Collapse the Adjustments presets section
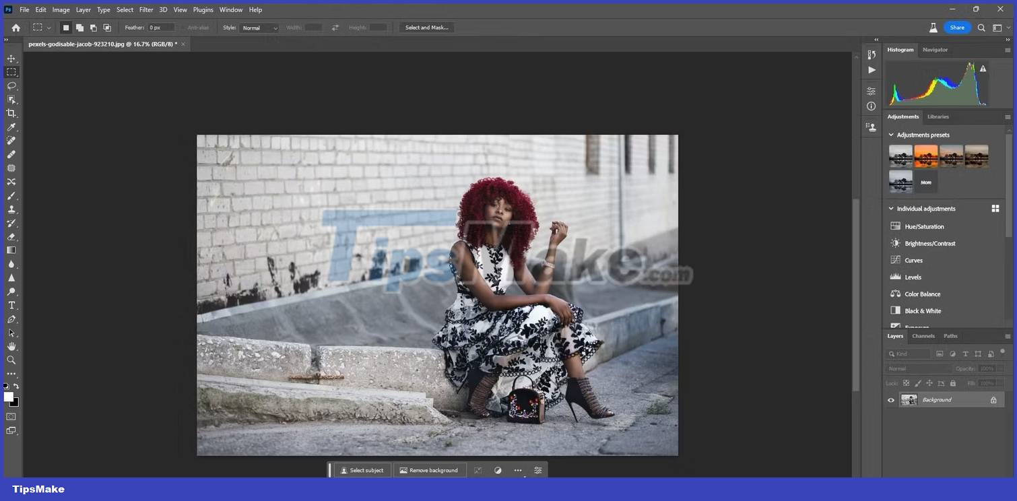Image resolution: width=1017 pixels, height=501 pixels. click(890, 135)
